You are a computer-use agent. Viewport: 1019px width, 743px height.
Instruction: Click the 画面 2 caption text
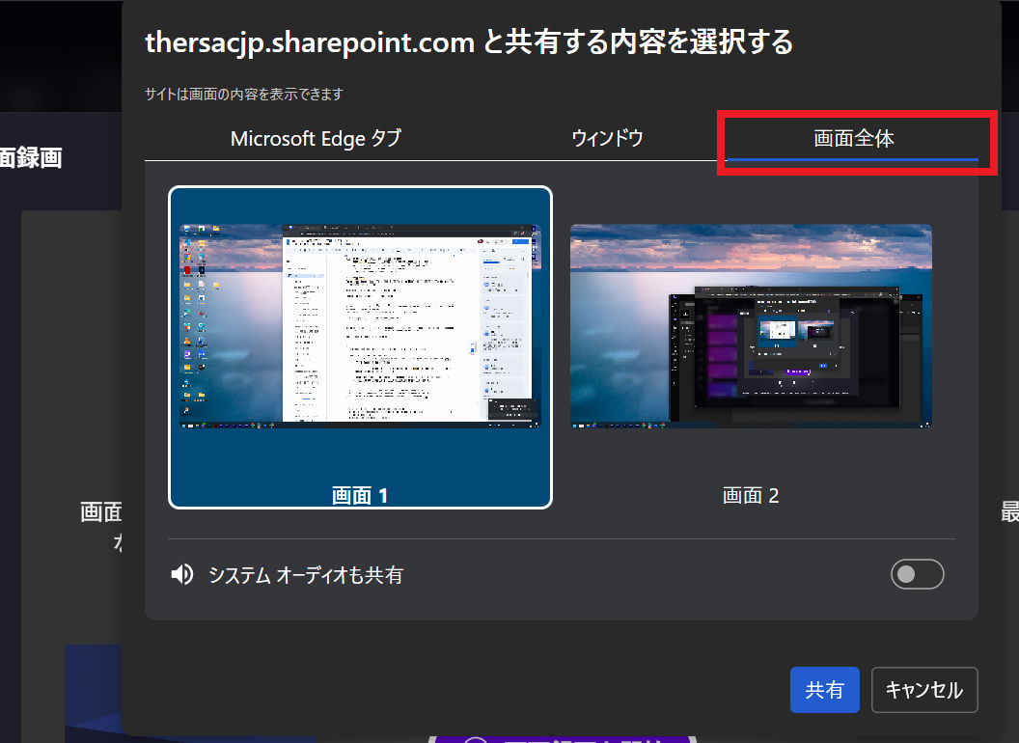coord(751,496)
